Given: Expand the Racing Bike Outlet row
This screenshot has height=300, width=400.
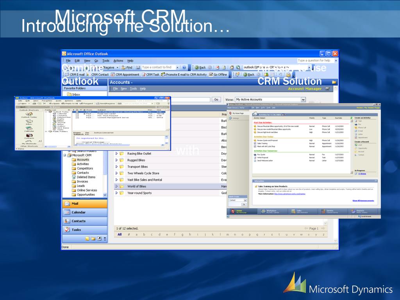Looking at the screenshot, I should 116,154.
